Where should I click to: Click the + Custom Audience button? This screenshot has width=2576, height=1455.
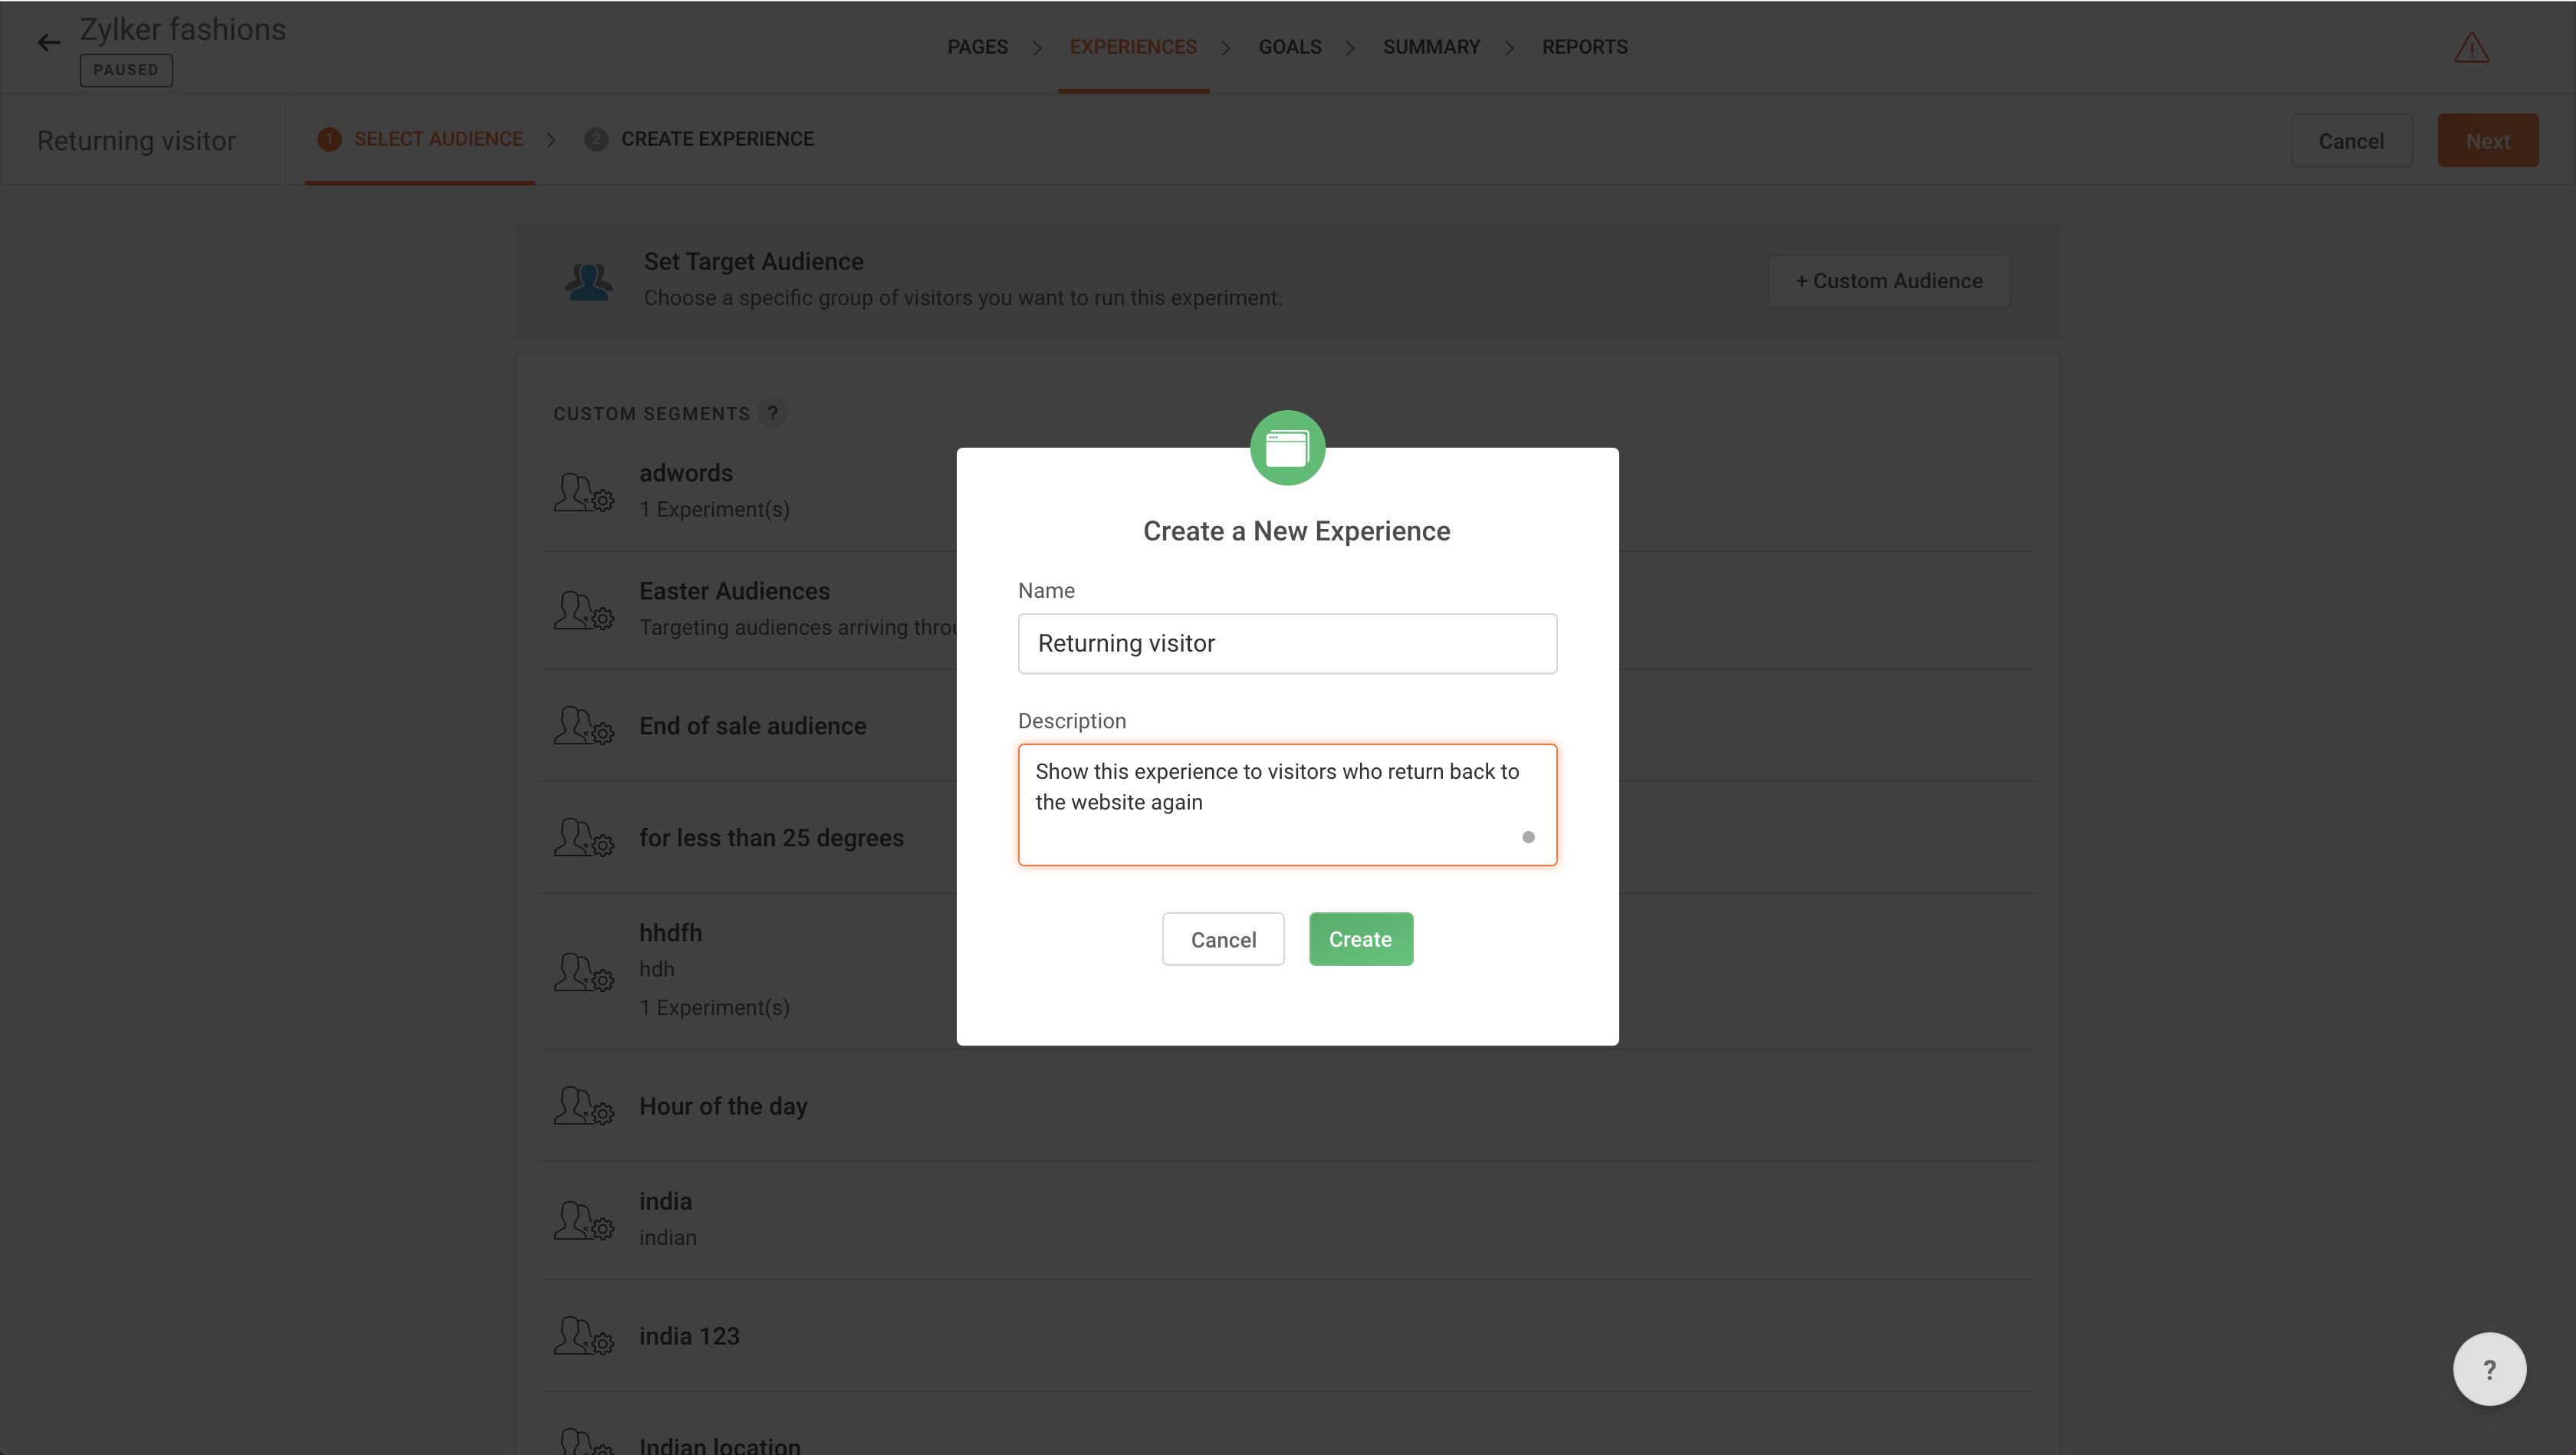pyautogui.click(x=1889, y=281)
